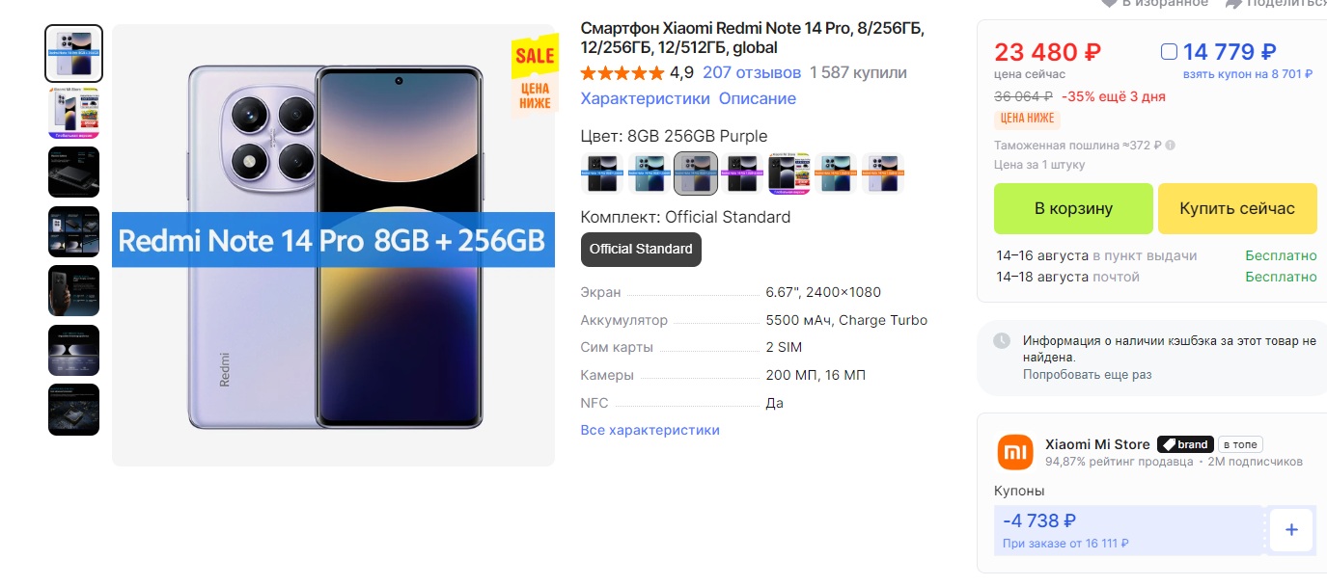Image resolution: width=1327 pixels, height=586 pixels.
Task: Click the brand badge next to store name
Action: point(1184,444)
